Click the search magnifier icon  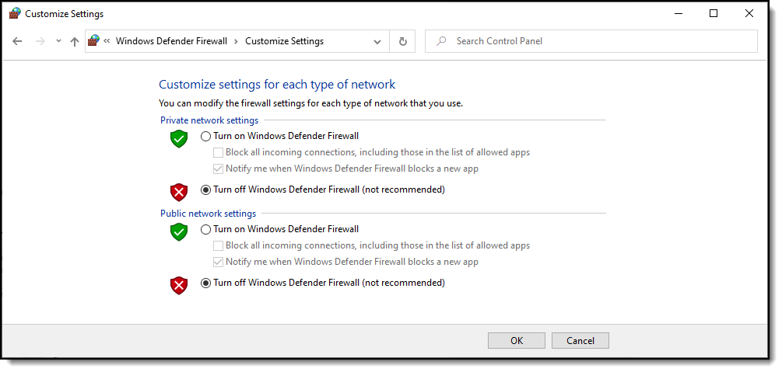coord(441,41)
